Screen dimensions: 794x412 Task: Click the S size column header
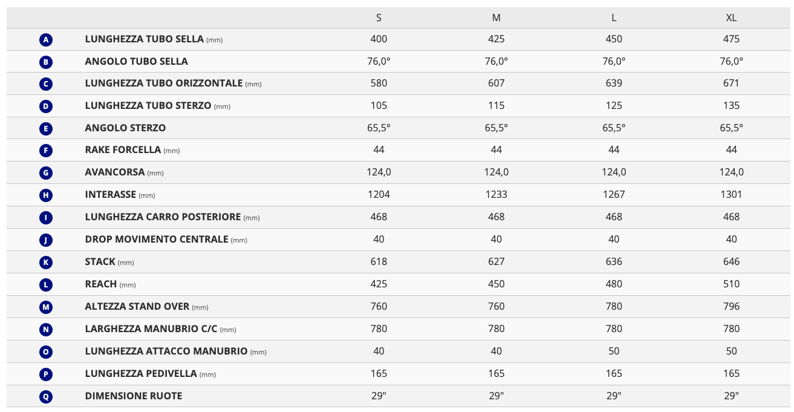pyautogui.click(x=379, y=18)
